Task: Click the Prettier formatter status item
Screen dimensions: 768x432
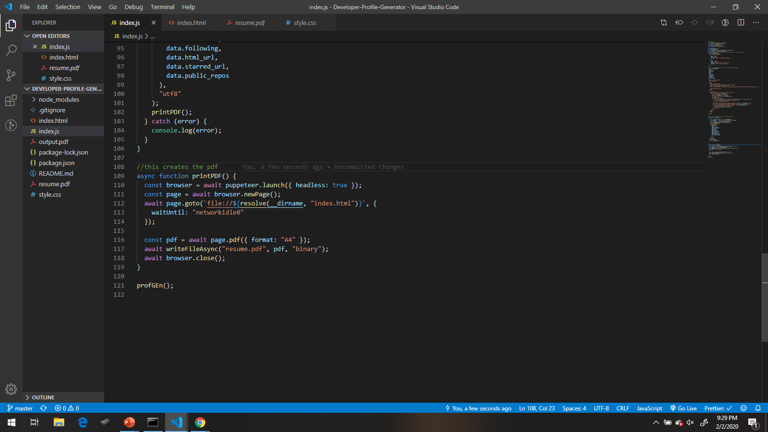Action: [716, 408]
